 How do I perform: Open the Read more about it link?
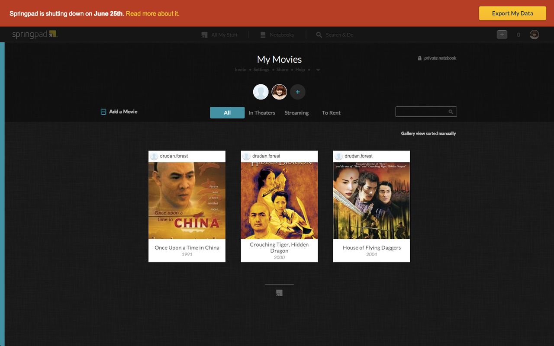click(152, 13)
